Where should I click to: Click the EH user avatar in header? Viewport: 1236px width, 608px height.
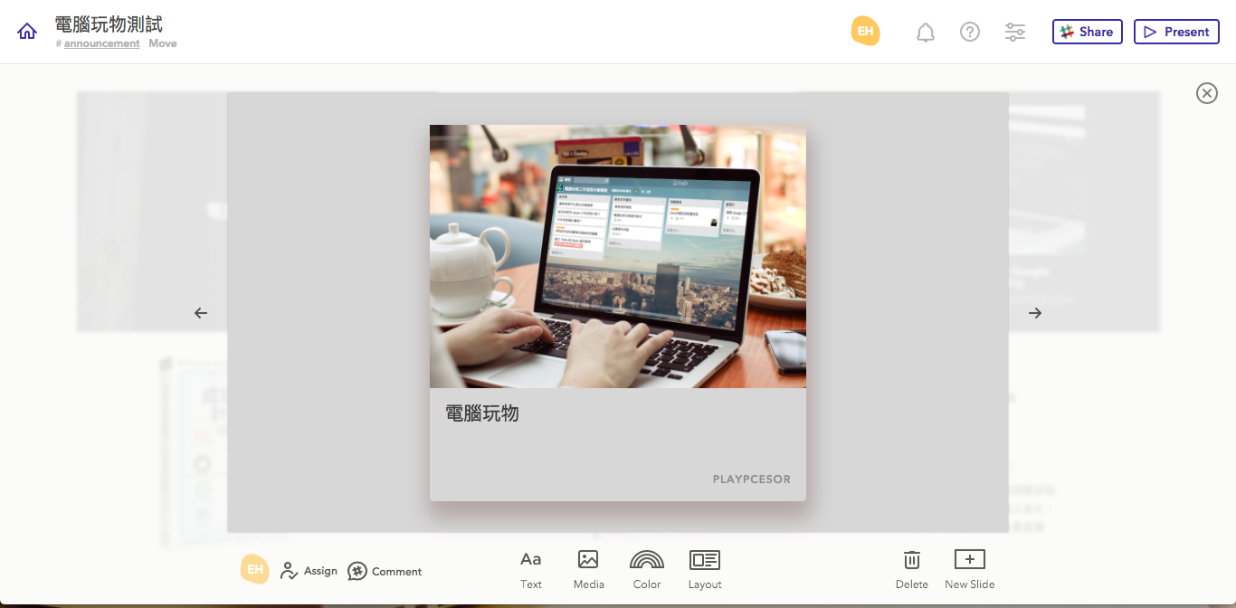[x=865, y=31]
